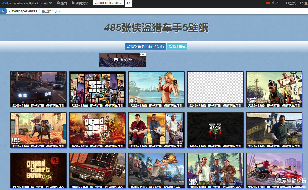Image resolution: width=308 pixels, height=190 pixels.
Task: Open the 排列选项 sorting options dropdown
Action: (x=145, y=47)
